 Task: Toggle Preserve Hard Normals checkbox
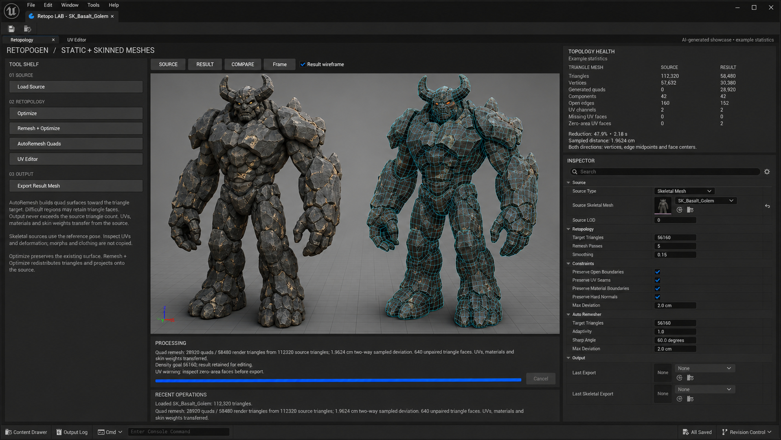tap(657, 297)
